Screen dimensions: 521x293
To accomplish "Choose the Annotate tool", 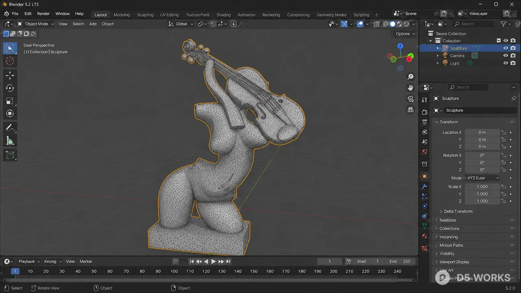I will (10, 128).
